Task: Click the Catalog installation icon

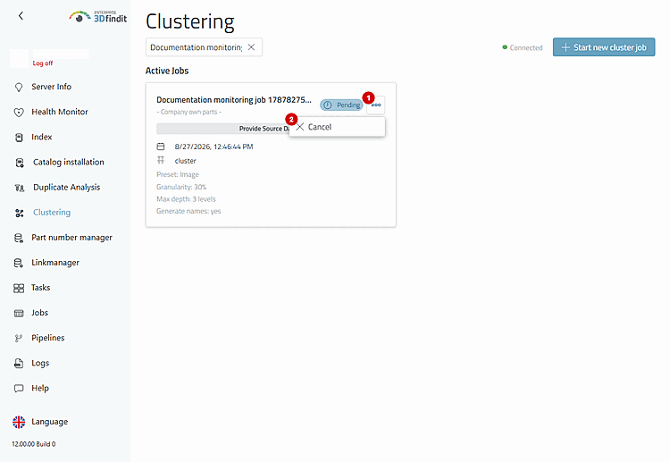Action: [20, 163]
